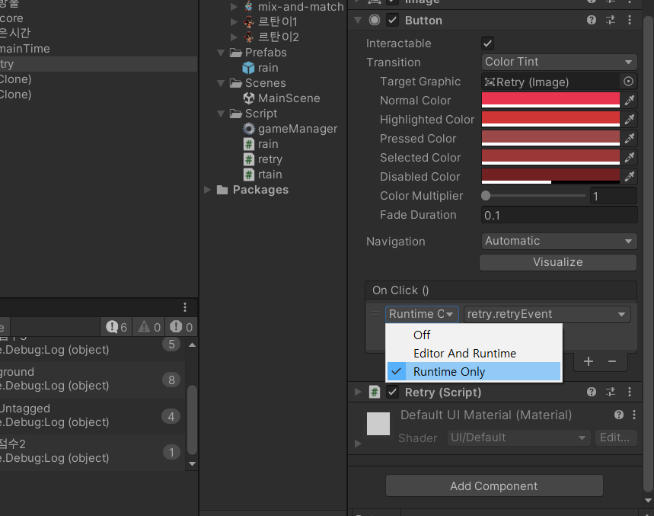Open the Pressed Color swatch

coord(550,138)
